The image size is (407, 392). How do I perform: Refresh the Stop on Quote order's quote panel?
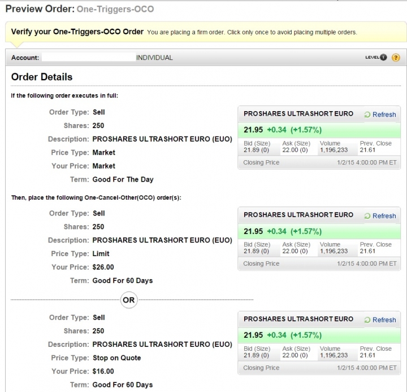tap(380, 320)
